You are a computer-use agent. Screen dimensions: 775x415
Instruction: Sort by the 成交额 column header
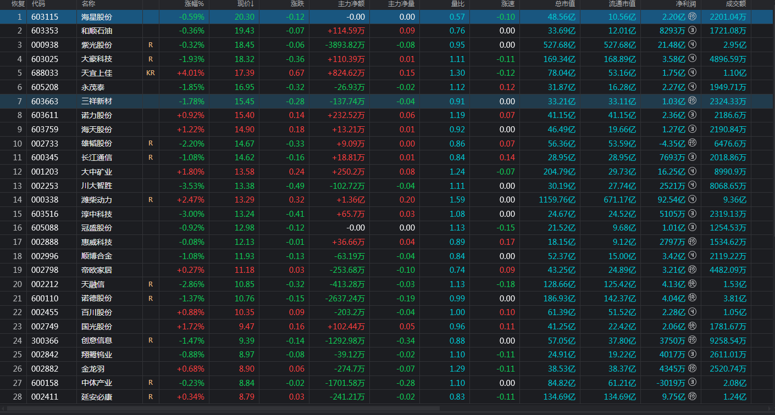click(736, 4)
